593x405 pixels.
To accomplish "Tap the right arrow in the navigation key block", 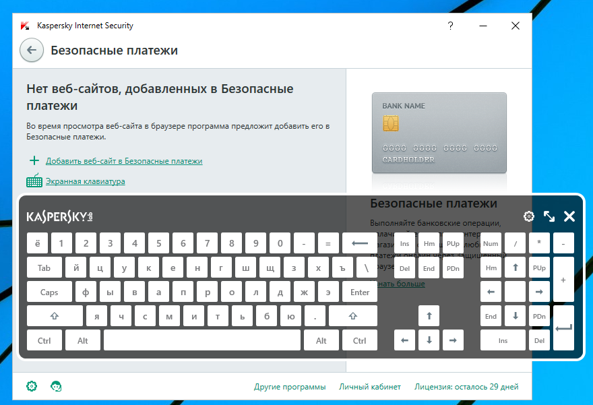I will (x=453, y=340).
